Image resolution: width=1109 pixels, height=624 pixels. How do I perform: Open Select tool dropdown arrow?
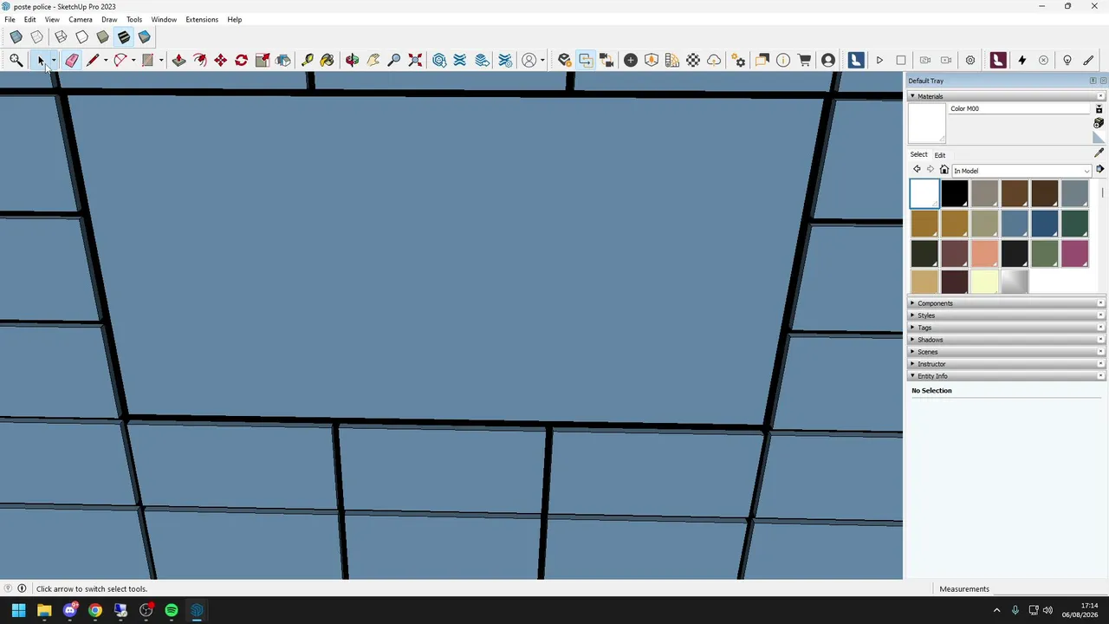(x=53, y=60)
